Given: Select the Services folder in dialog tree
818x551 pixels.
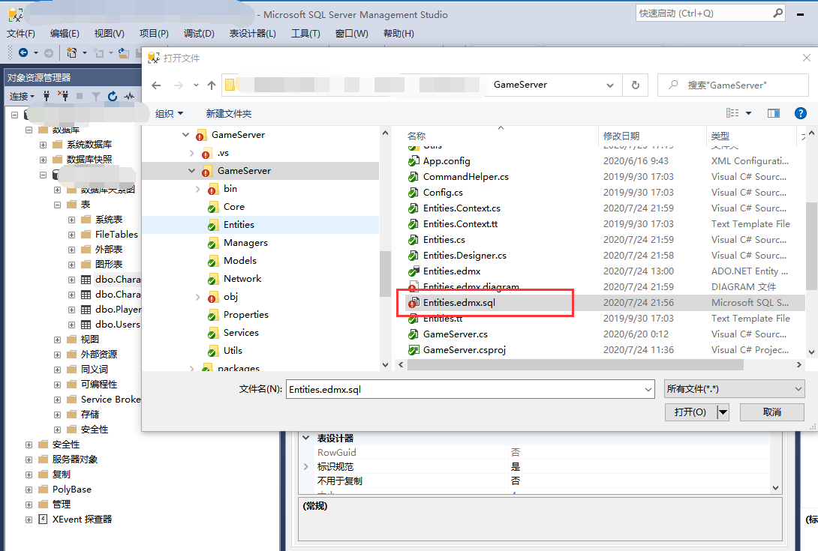Looking at the screenshot, I should point(241,333).
